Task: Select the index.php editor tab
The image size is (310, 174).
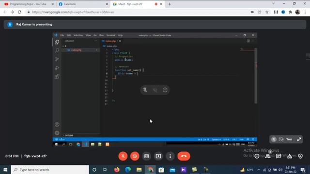Action: coord(111,41)
